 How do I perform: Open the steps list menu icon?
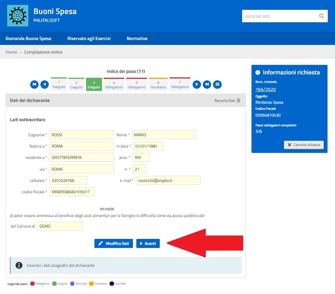217,84
